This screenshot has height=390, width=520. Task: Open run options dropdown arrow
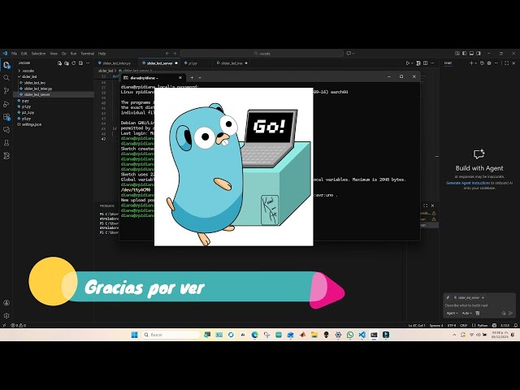tap(412, 63)
